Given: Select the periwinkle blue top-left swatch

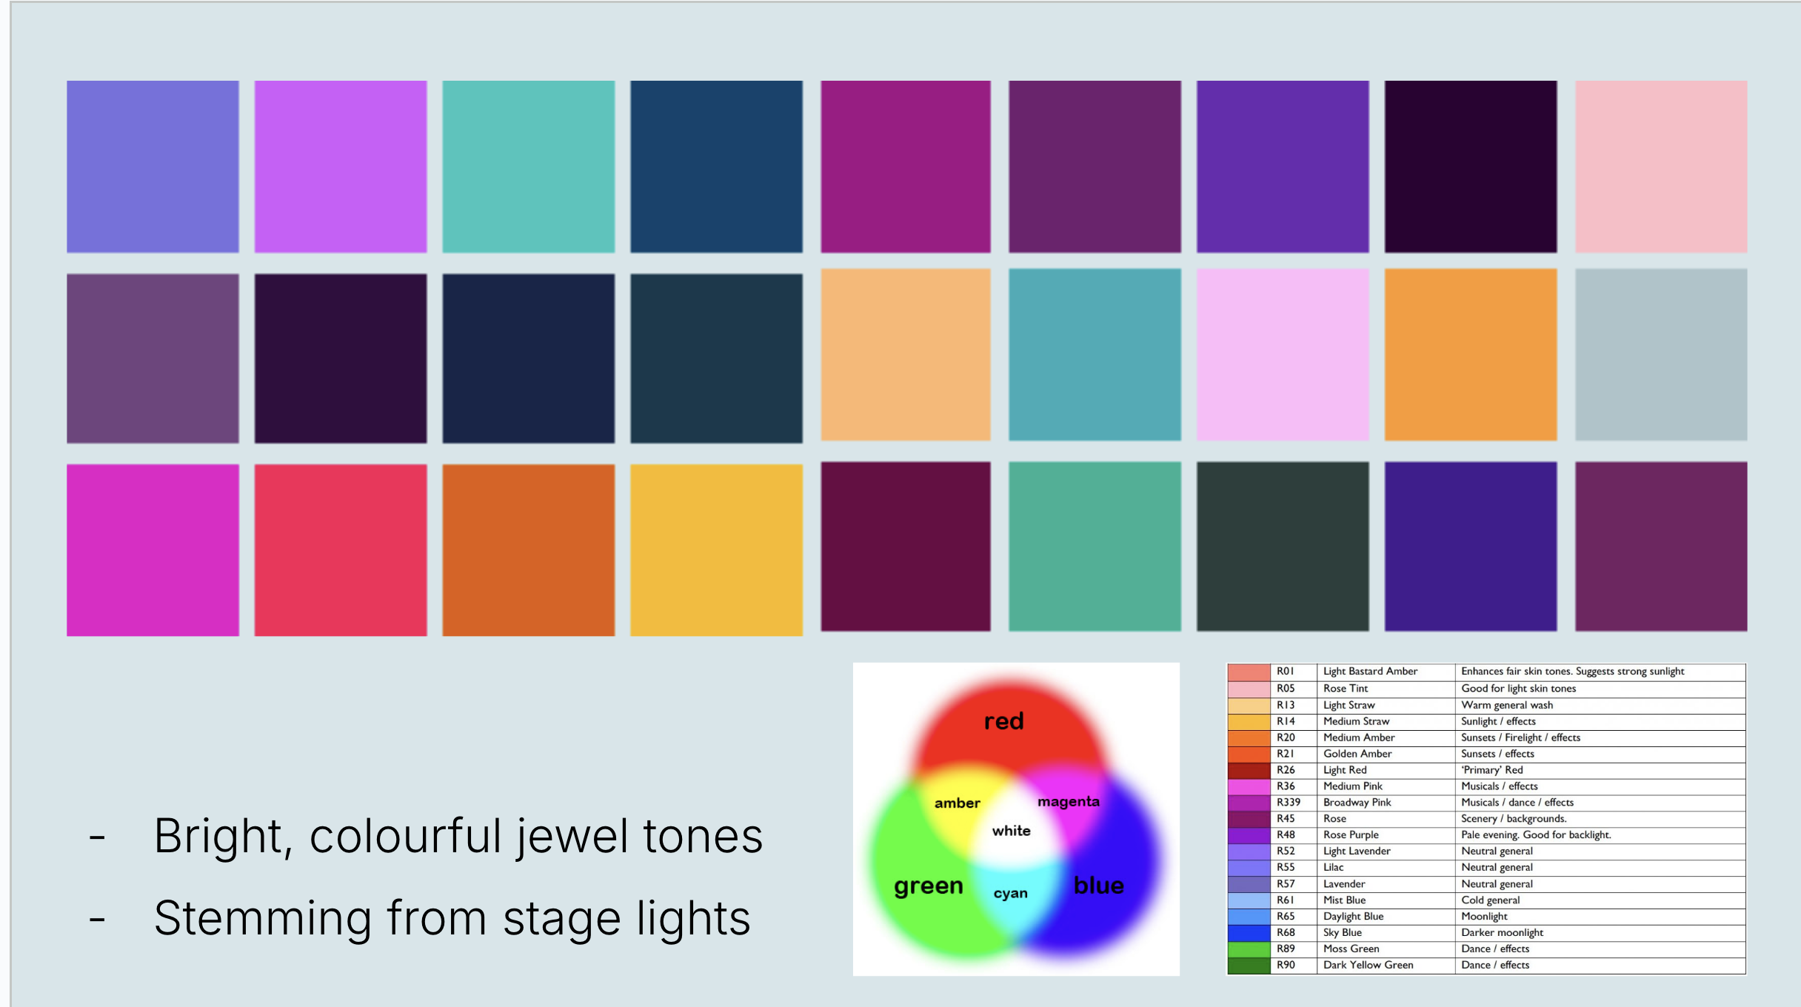Looking at the screenshot, I should coord(153,167).
